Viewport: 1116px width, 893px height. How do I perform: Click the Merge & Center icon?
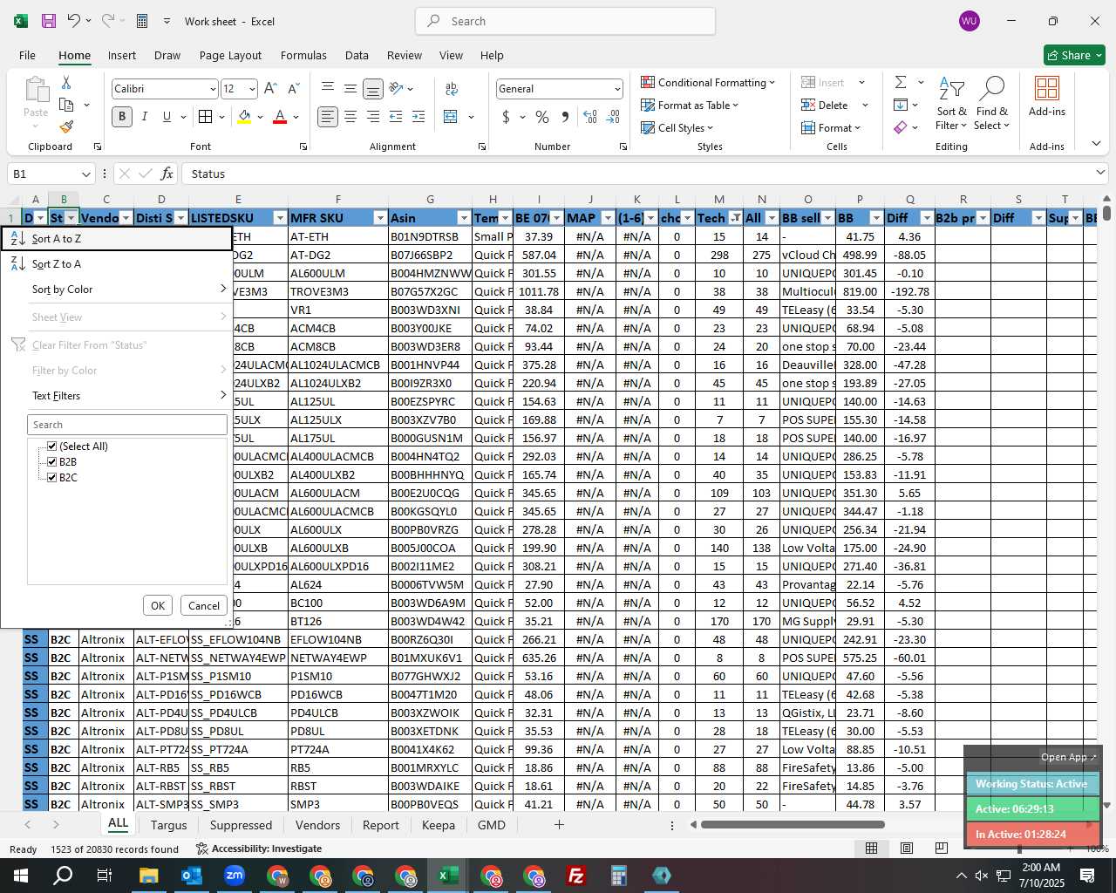coord(451,117)
